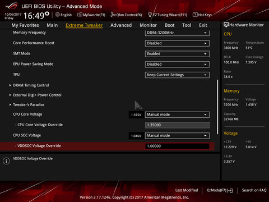
Task: Open the Tool tab
Action: tap(187, 25)
